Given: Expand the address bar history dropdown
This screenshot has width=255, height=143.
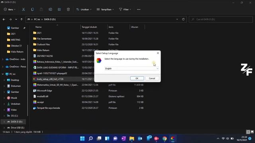Looking at the screenshot, I should [177, 19].
